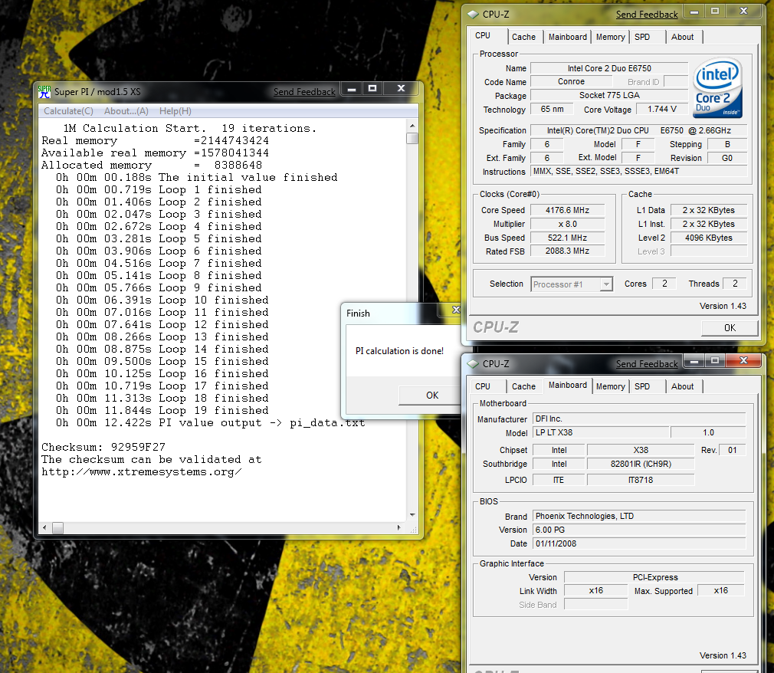Viewport: 774px width, 673px height.
Task: Open the Help(H) menu in Super PI
Action: click(175, 111)
